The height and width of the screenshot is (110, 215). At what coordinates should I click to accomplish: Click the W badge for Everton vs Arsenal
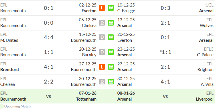tap(111, 38)
